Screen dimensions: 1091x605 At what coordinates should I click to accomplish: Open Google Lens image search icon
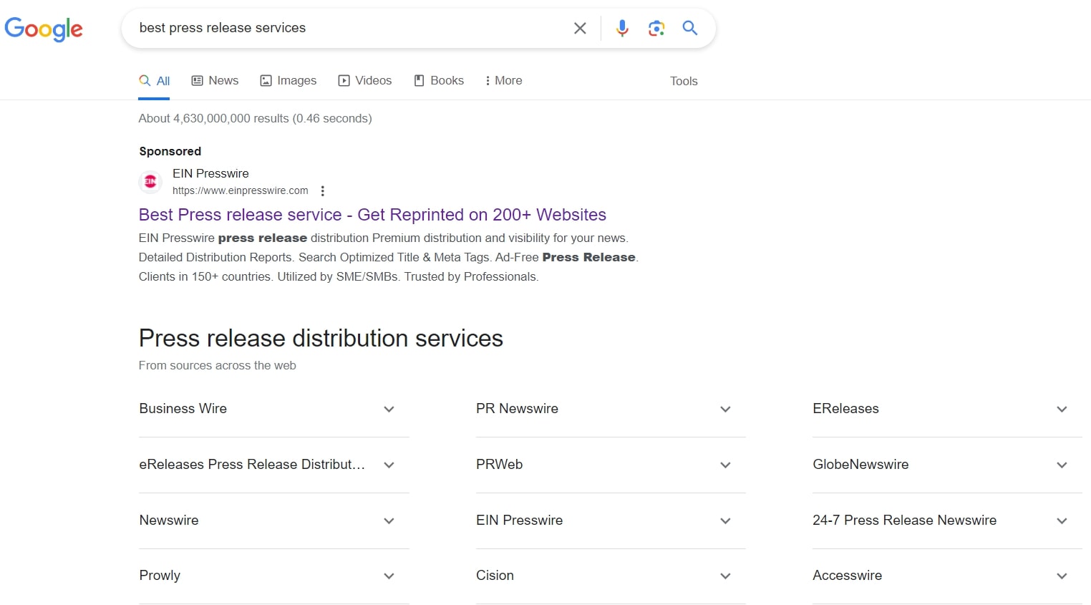[x=656, y=28]
